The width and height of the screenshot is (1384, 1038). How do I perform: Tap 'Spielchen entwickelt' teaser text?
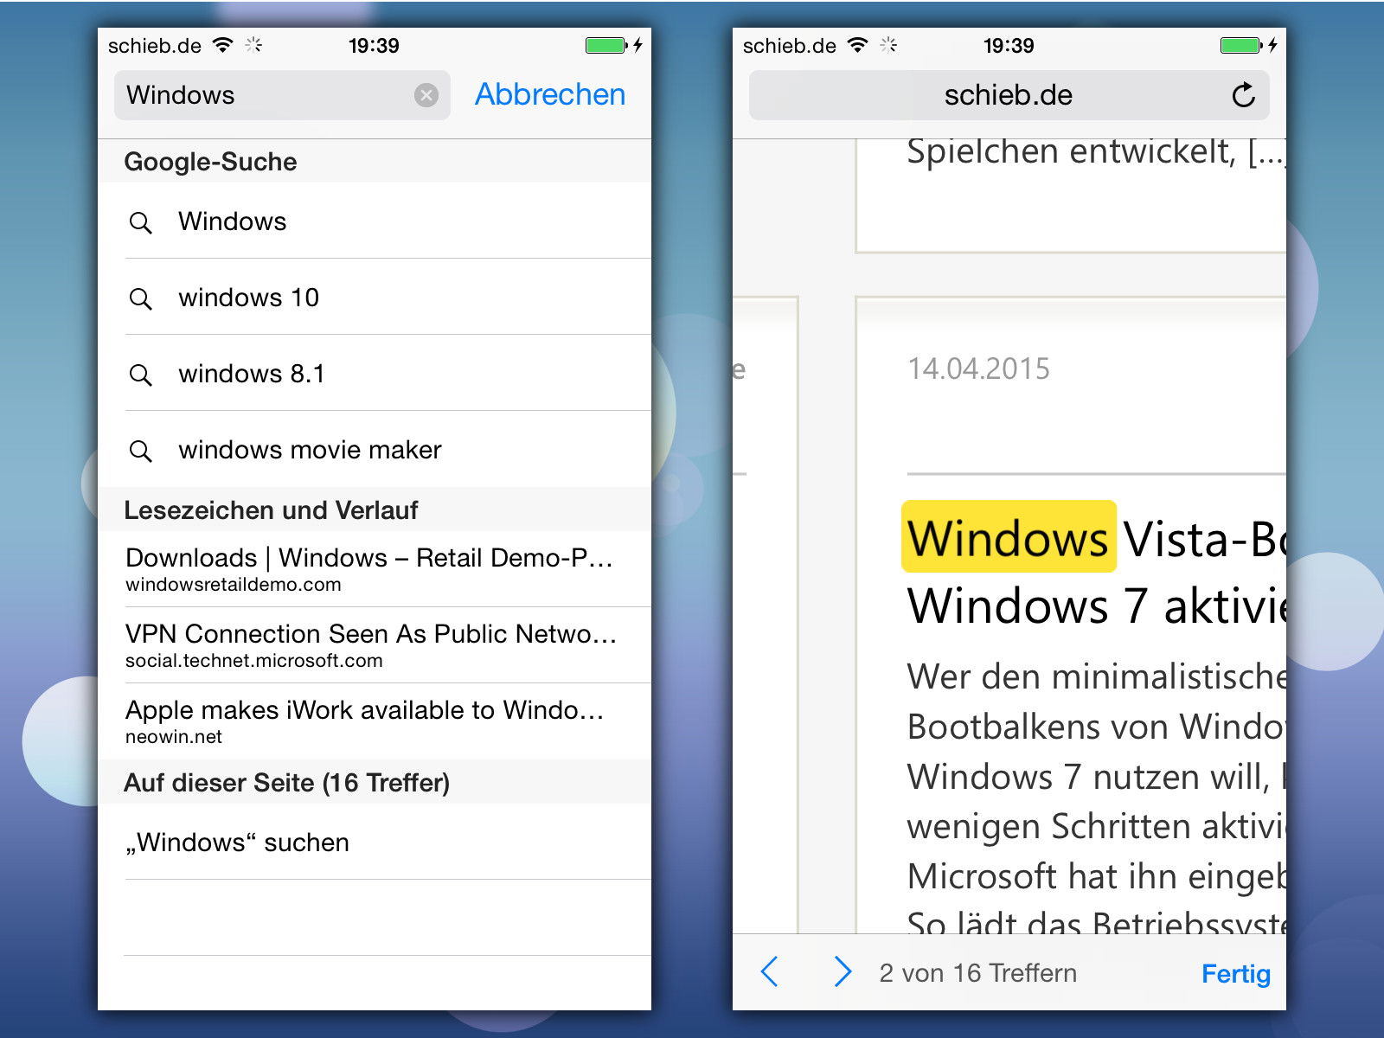1096,152
